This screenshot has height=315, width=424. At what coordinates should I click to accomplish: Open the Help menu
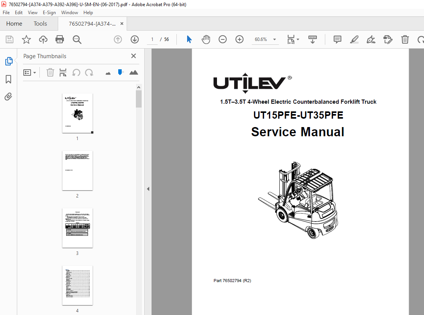click(x=88, y=12)
